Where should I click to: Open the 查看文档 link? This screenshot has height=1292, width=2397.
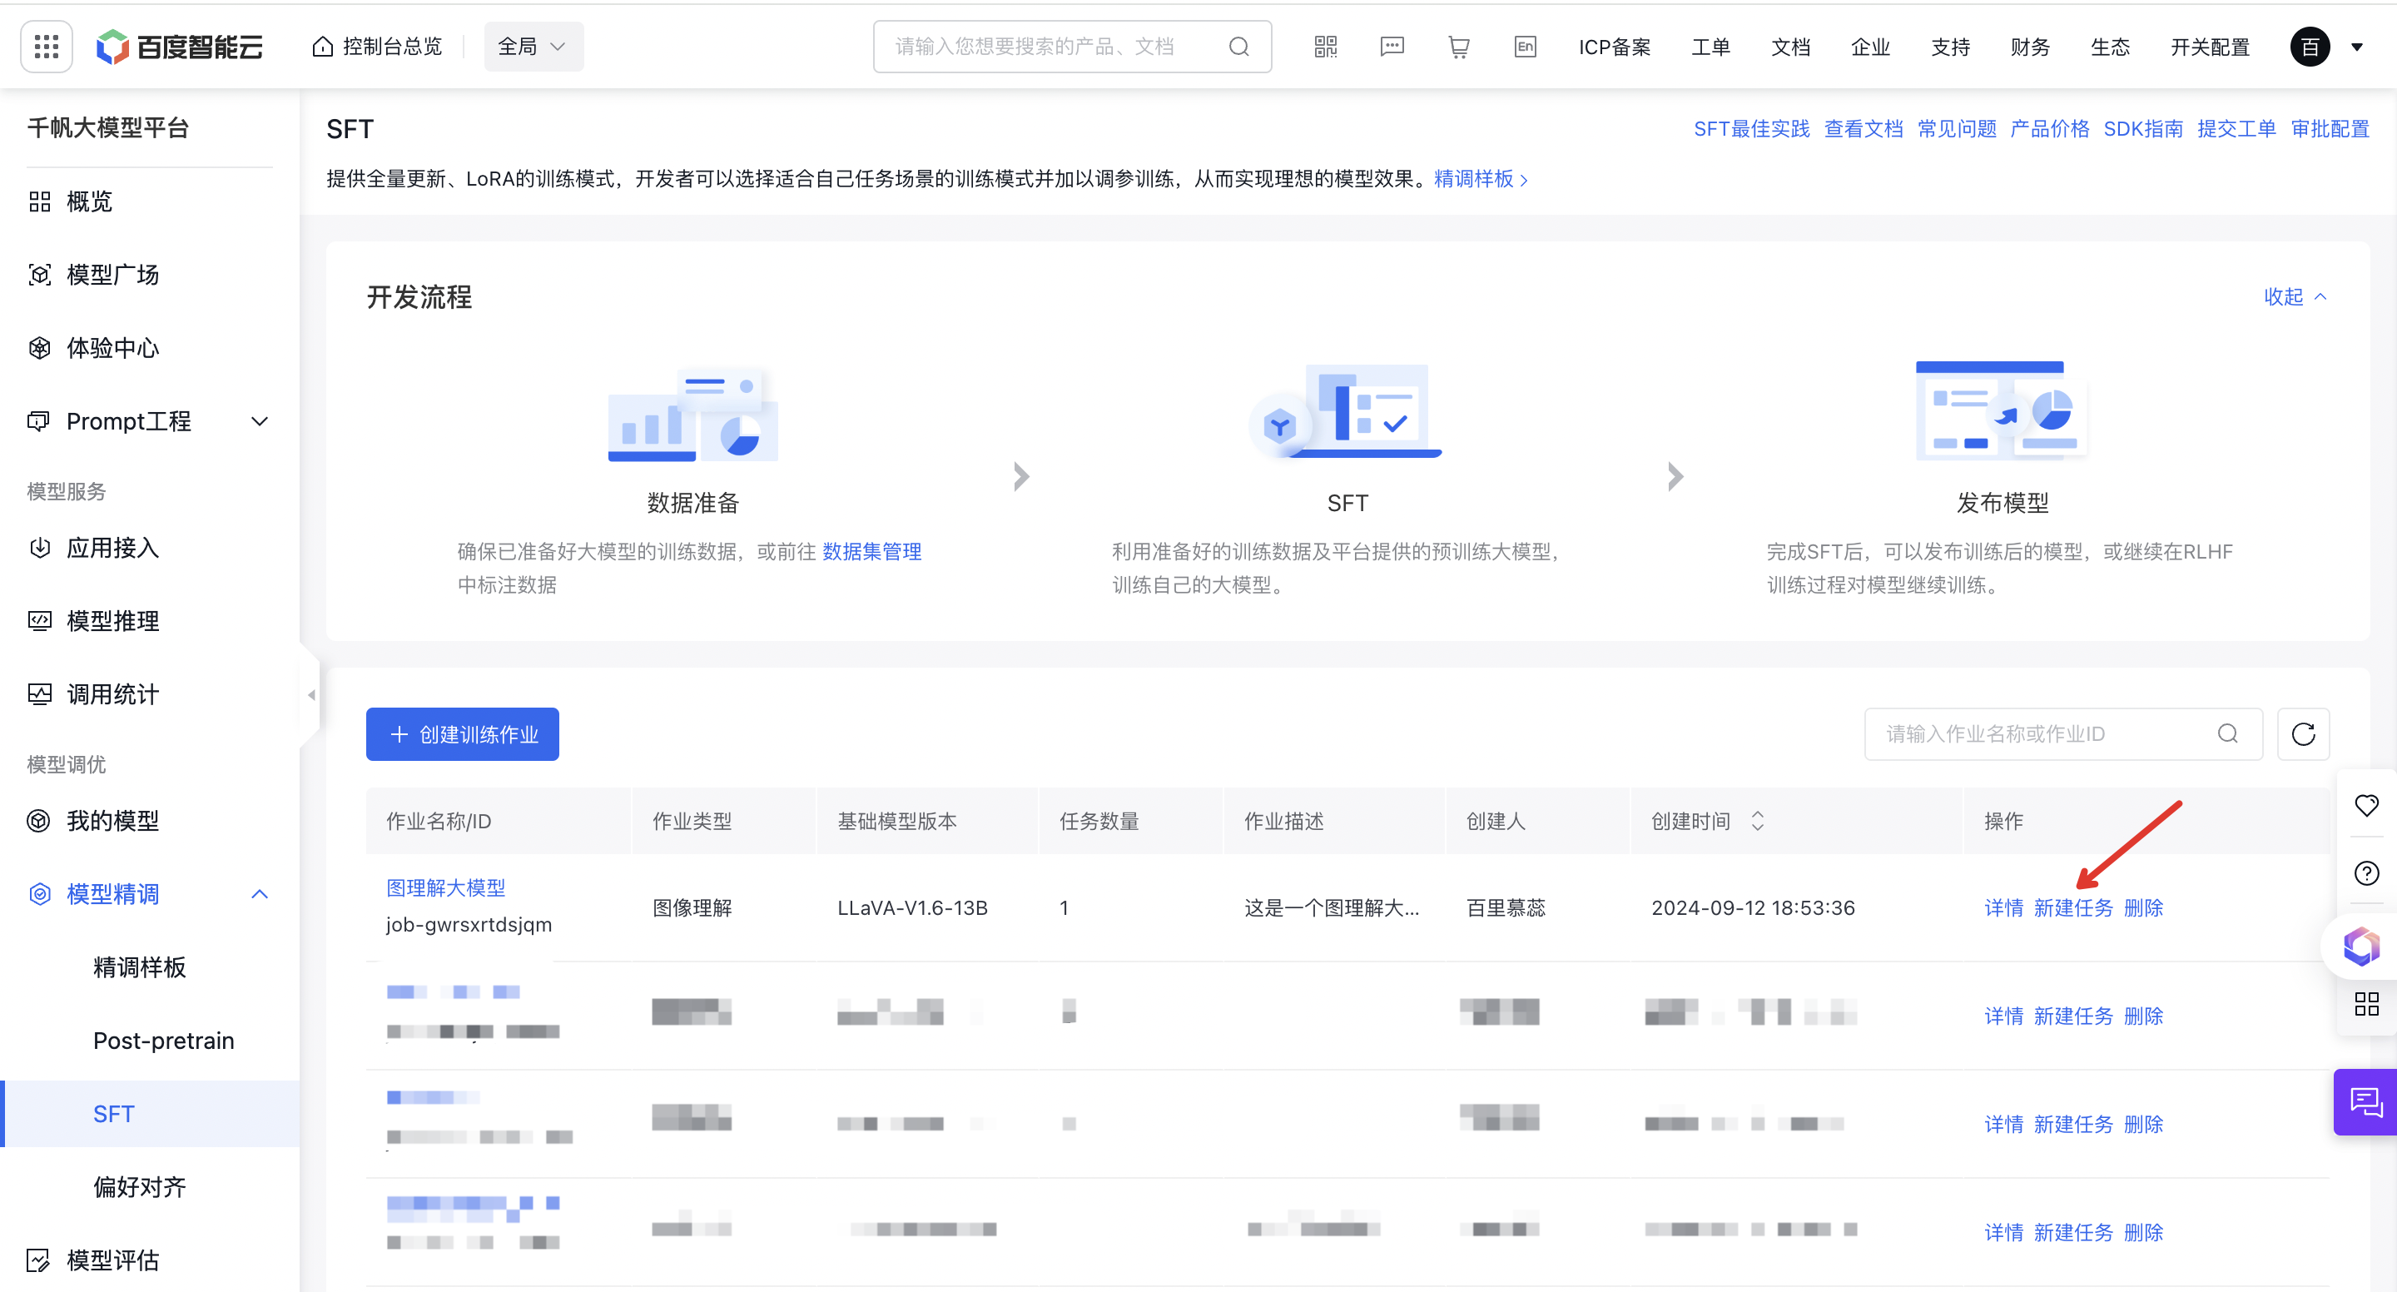tap(1863, 128)
